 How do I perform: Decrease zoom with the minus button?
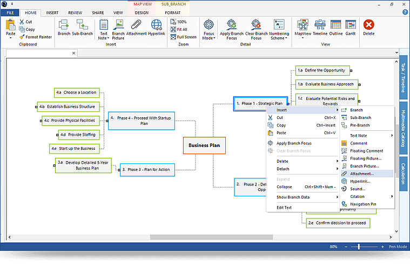pos(346,247)
